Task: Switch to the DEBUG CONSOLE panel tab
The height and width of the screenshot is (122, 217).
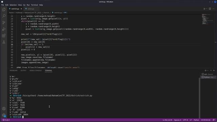Action: (x=35, y=70)
